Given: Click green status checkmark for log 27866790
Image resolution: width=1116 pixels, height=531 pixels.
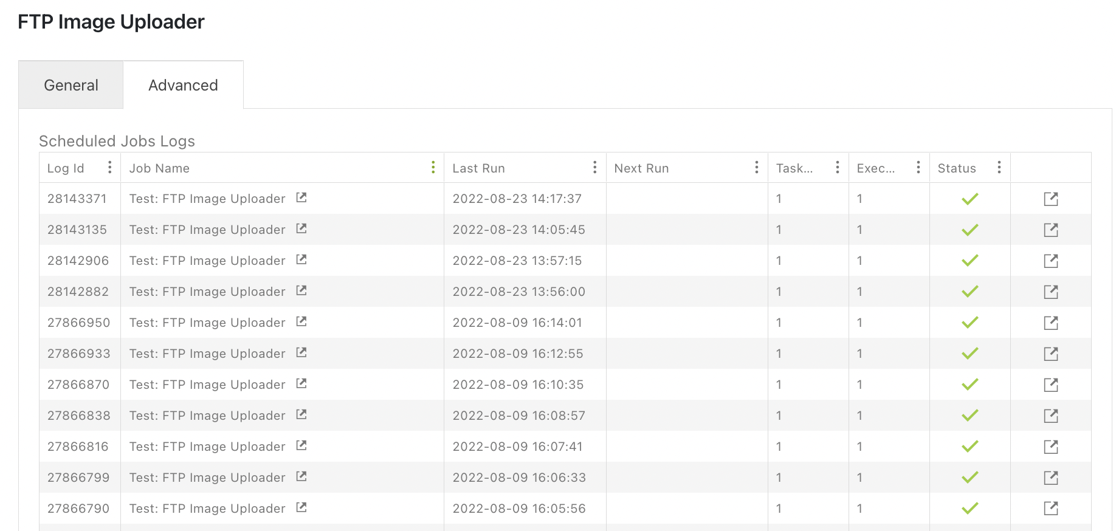Looking at the screenshot, I should (x=970, y=509).
